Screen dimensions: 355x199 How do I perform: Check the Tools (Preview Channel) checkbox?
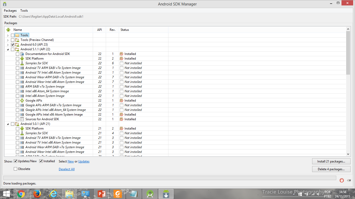tap(12, 40)
